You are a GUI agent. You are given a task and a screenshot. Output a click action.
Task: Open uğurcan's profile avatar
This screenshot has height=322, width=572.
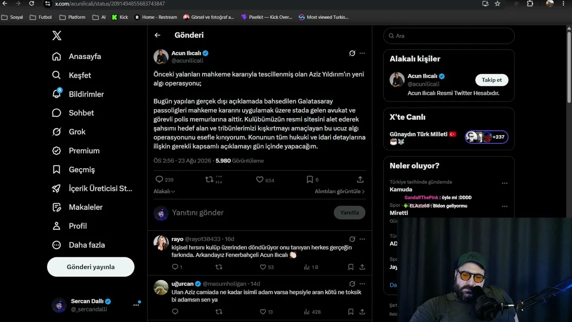(x=161, y=288)
